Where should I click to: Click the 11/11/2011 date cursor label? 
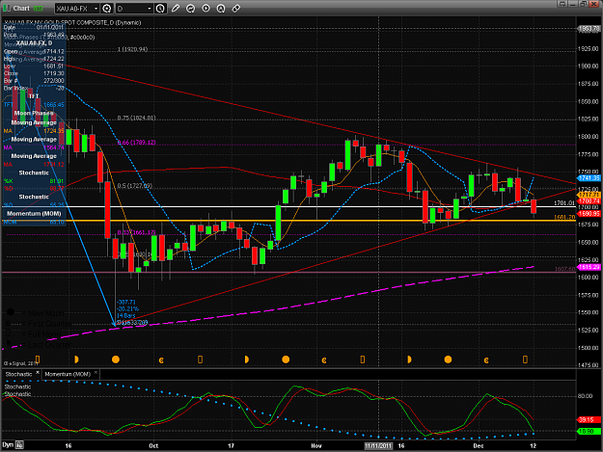tap(378, 446)
